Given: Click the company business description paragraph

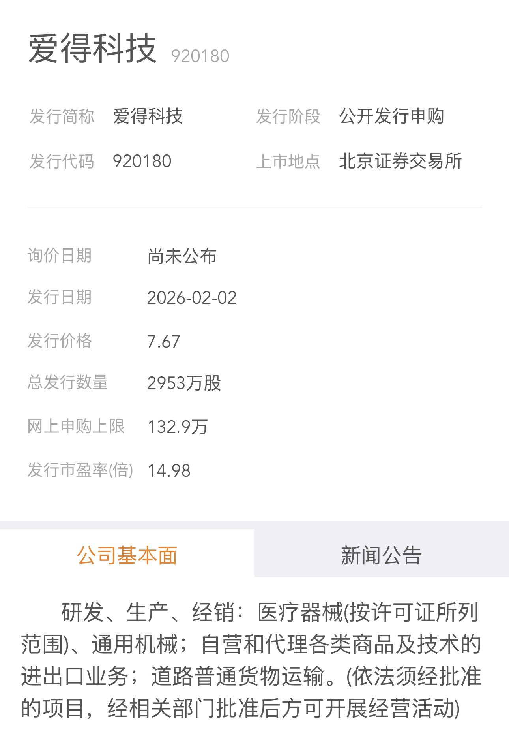Looking at the screenshot, I should click(x=251, y=660).
